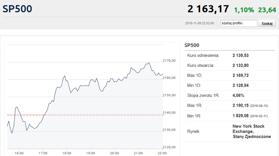Image resolution: width=279 pixels, height=156 pixels.
Task: Click the chart peak near 21:30
Action: pos(149,63)
